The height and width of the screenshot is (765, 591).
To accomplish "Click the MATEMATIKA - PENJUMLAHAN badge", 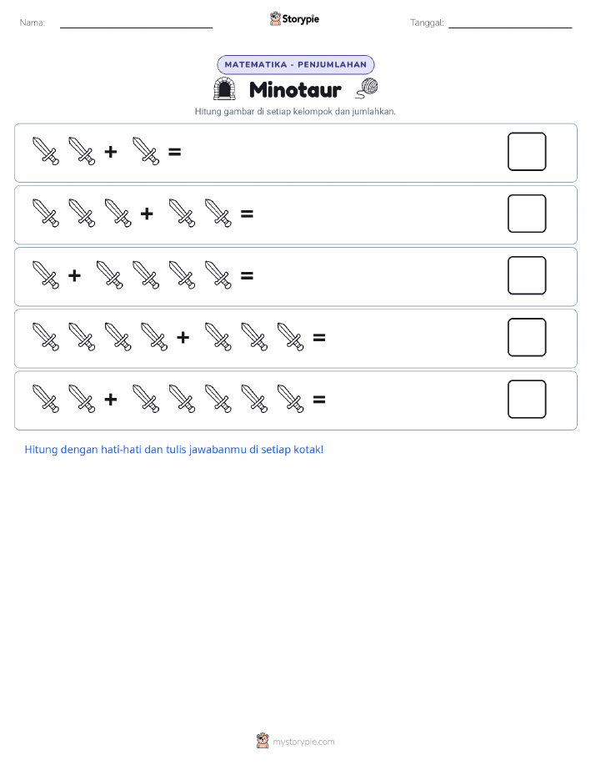I will 295,64.
